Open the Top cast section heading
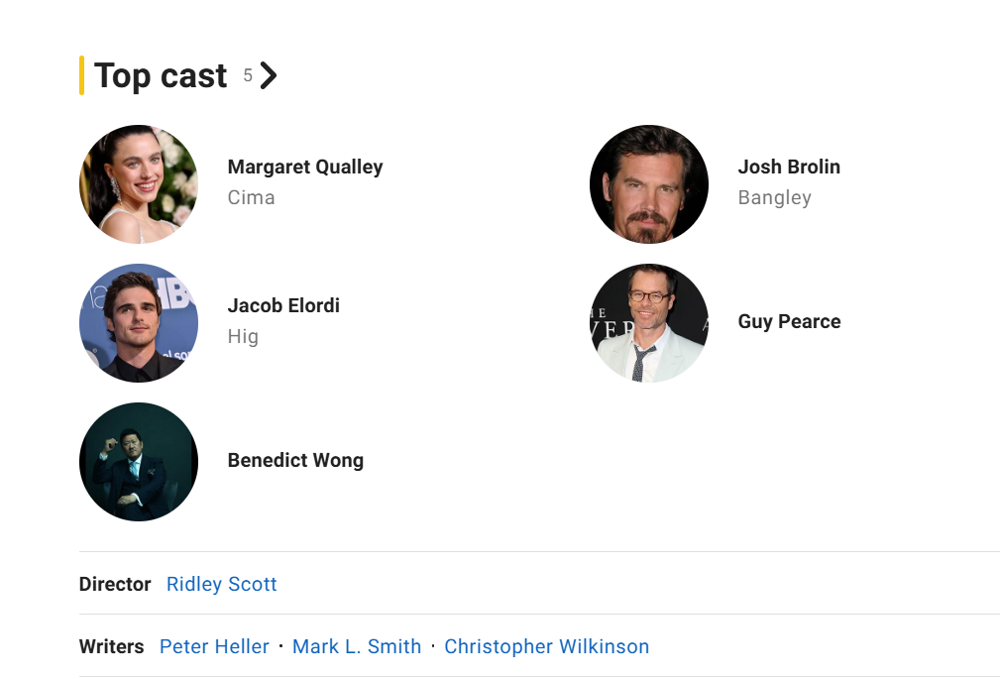The height and width of the screenshot is (679, 1000). point(161,76)
